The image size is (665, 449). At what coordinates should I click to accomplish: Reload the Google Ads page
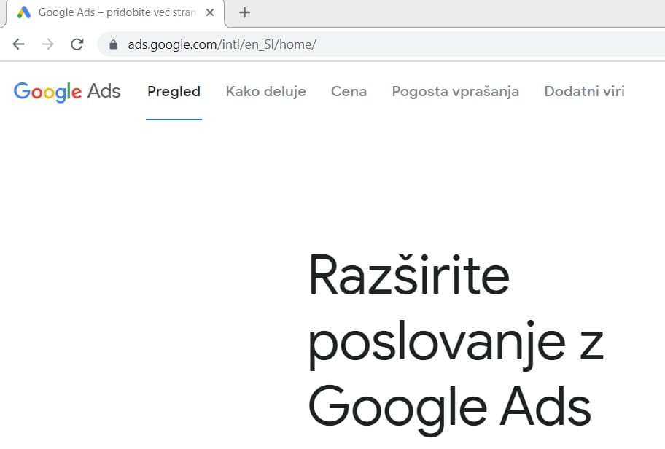(77, 44)
